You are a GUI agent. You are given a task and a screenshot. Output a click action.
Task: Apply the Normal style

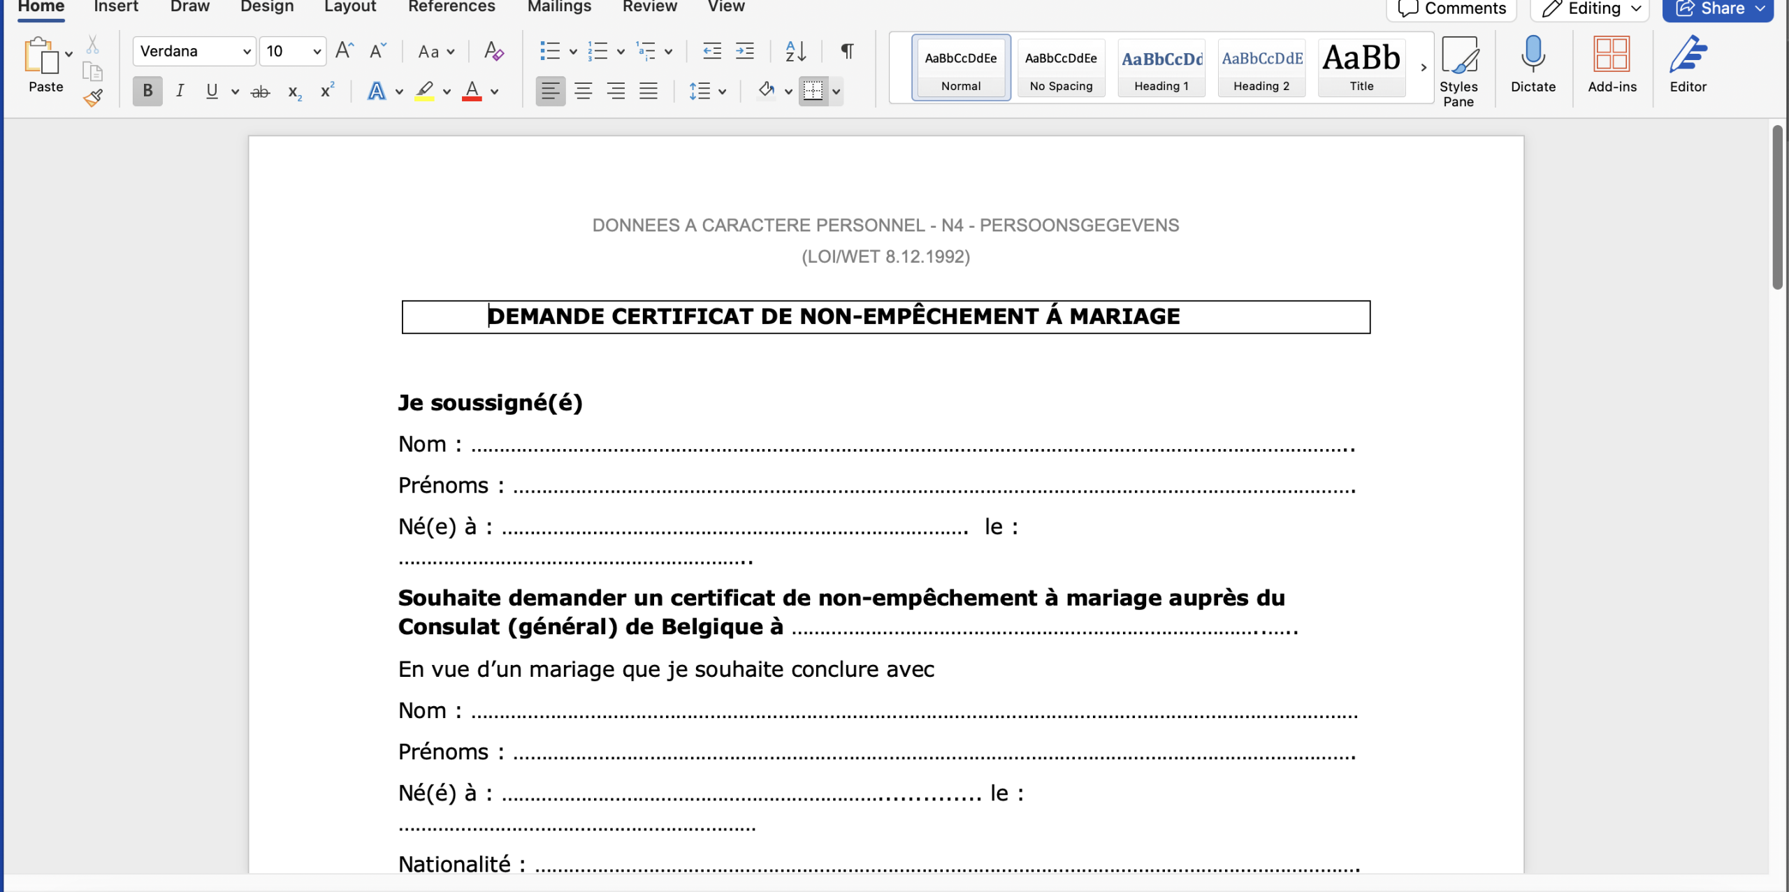tap(961, 68)
